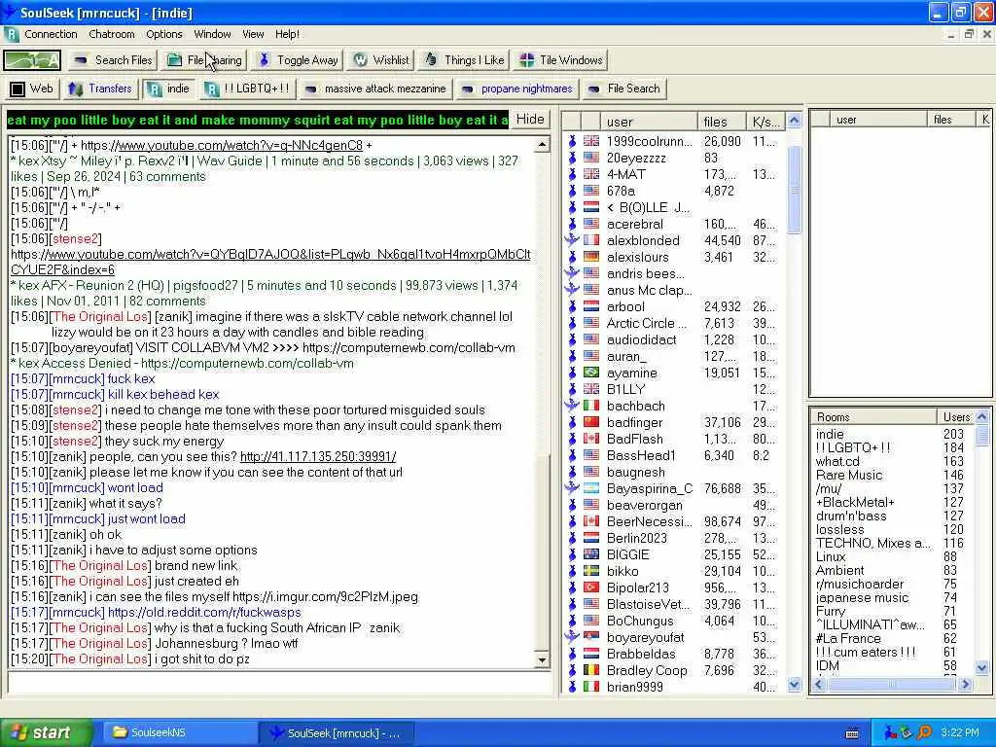The height and width of the screenshot is (747, 996).
Task: Switch to the !! LGBTQ+ !! room tab
Action: point(248,89)
